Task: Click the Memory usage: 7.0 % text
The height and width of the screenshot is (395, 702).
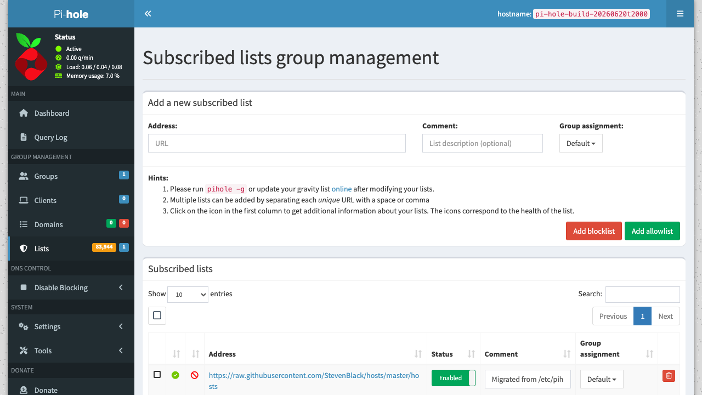Action: click(x=93, y=76)
